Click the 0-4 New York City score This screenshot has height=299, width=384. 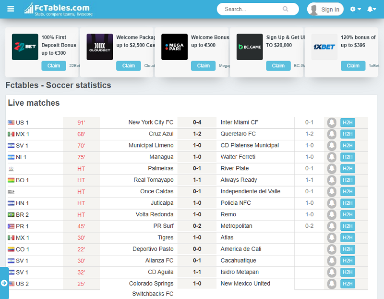(x=197, y=123)
